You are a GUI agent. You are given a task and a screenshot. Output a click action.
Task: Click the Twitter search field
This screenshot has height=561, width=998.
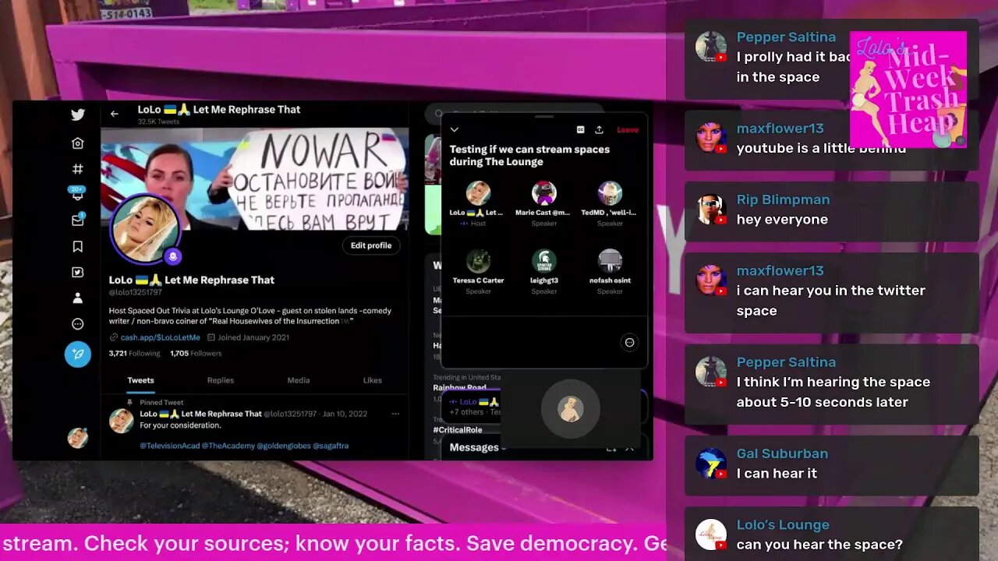click(x=515, y=114)
